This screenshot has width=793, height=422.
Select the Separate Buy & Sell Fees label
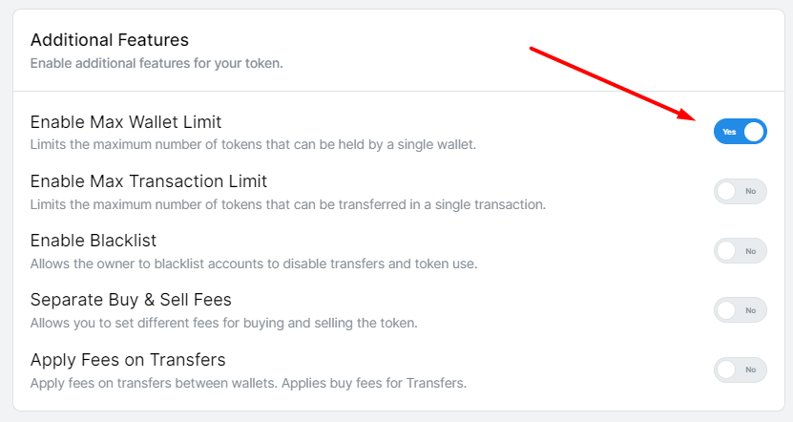pyautogui.click(x=131, y=300)
